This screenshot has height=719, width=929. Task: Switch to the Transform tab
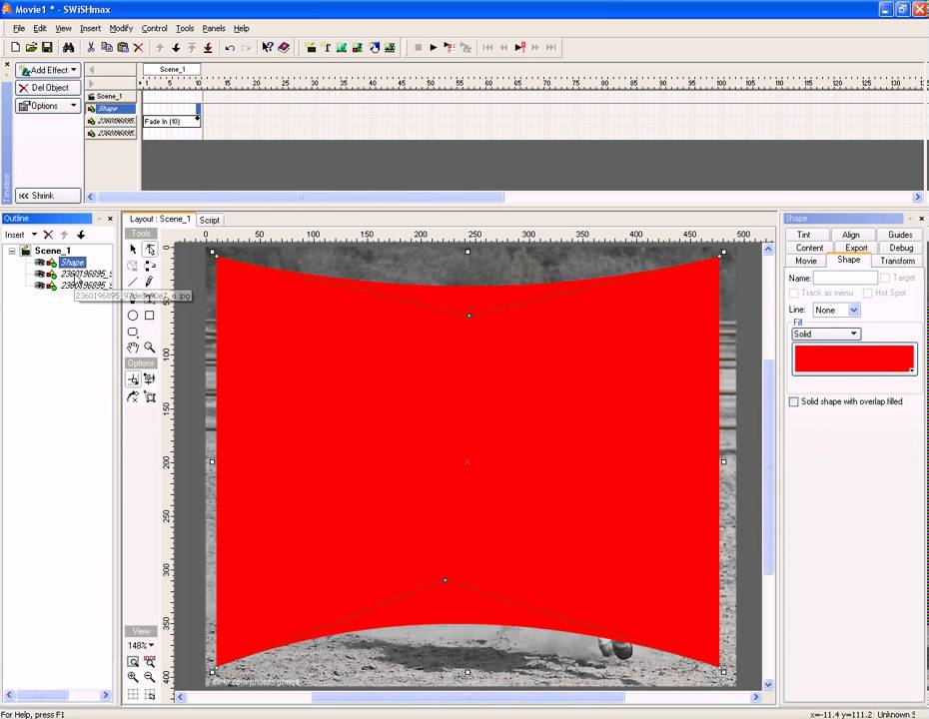point(897,261)
